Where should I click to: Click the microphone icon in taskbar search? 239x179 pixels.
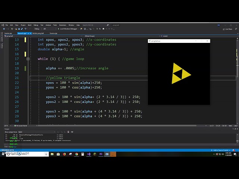[x=46, y=154]
